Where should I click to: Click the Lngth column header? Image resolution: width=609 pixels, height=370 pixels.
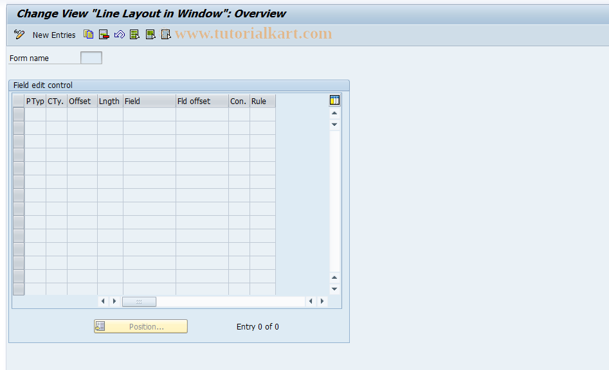click(x=110, y=101)
